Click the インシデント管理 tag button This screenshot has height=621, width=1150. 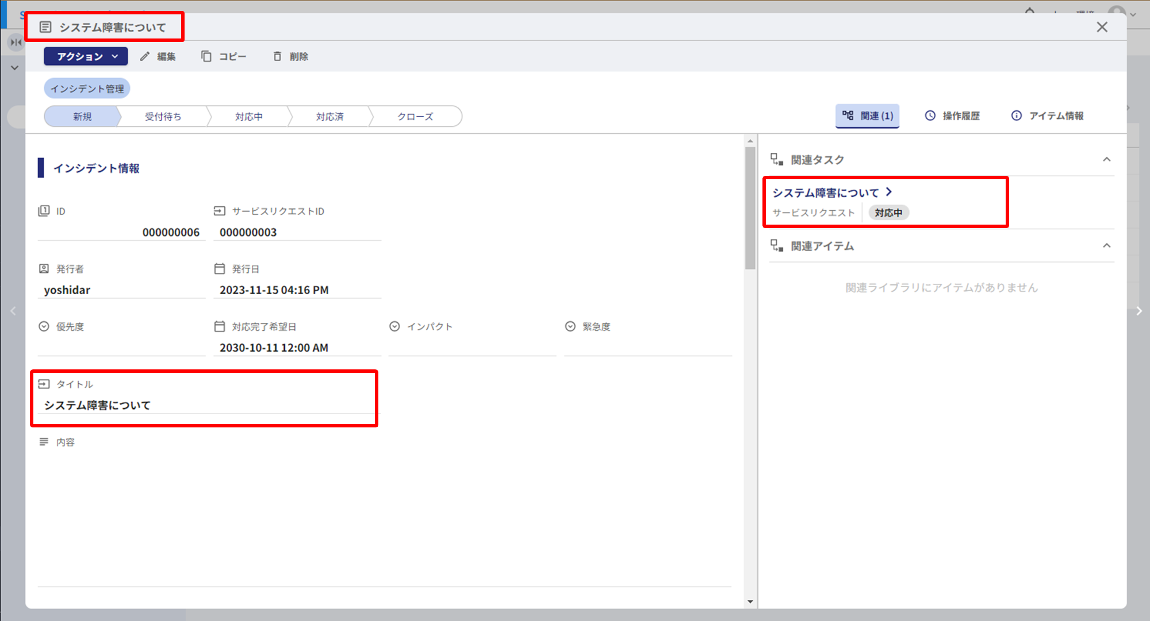click(87, 88)
